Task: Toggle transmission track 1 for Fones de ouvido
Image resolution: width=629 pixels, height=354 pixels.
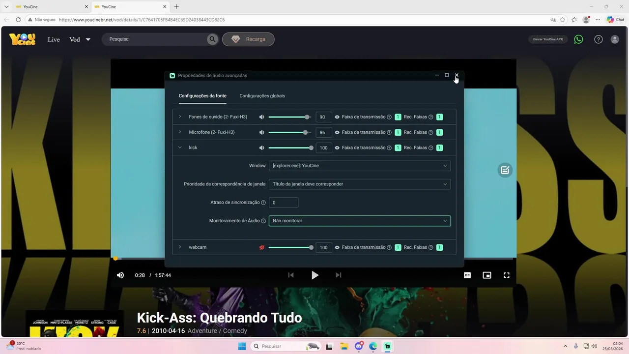Action: (398, 117)
